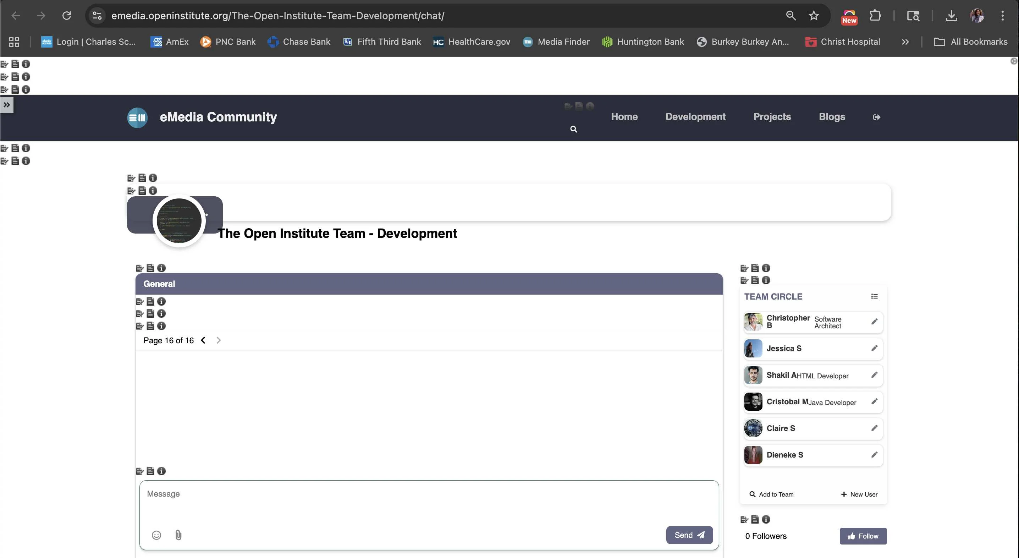Open the Development menu item
The height and width of the screenshot is (558, 1019).
695,117
